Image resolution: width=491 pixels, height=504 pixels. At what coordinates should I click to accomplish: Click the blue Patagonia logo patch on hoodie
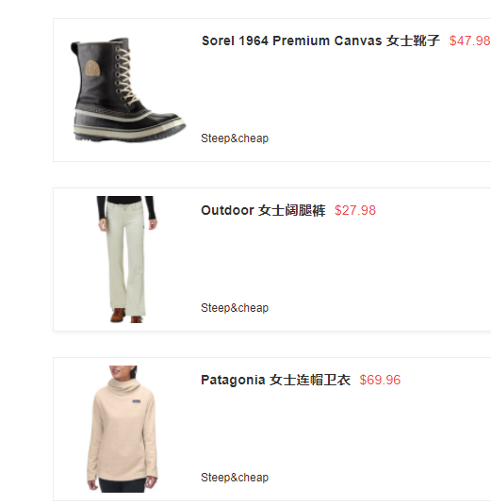click(137, 401)
